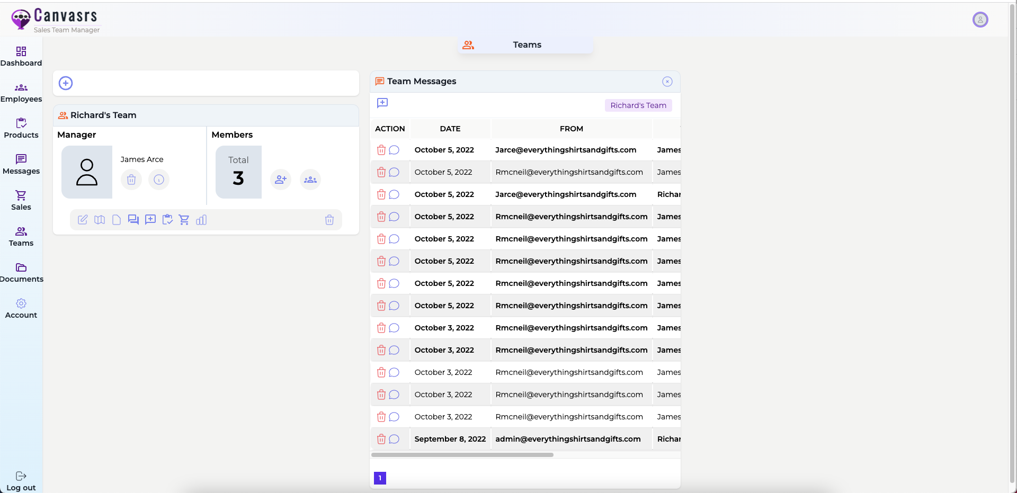The height and width of the screenshot is (493, 1017).
Task: Edit Richard's Team with the pencil icon
Action: 83,220
